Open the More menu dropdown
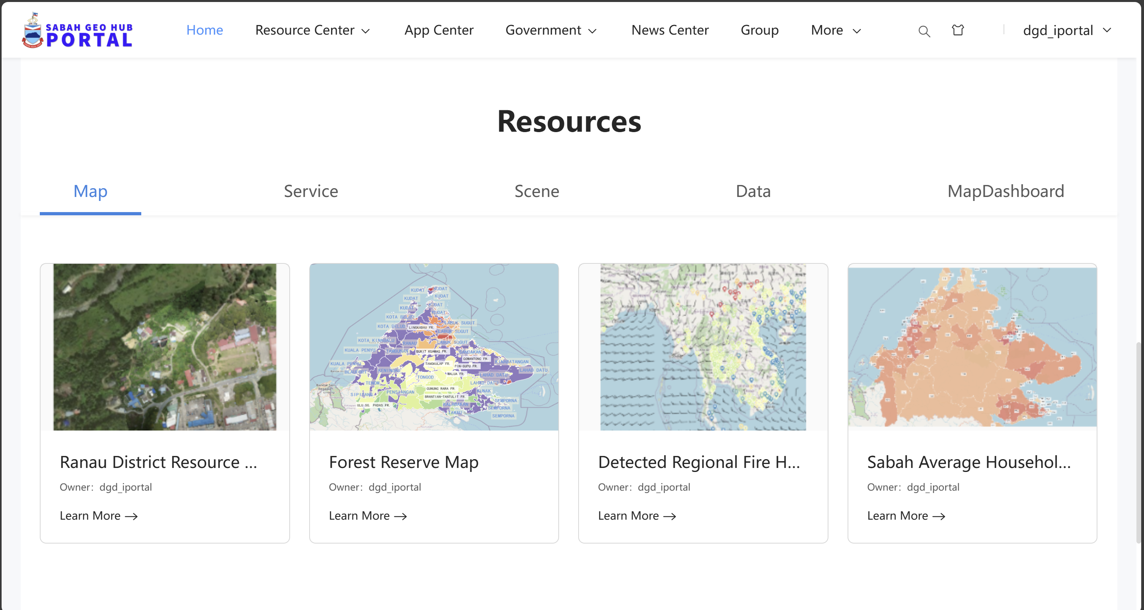This screenshot has height=610, width=1144. pos(835,30)
